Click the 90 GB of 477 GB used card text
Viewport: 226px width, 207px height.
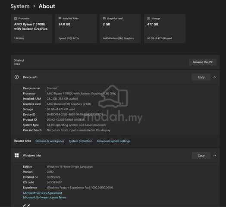[160, 38]
